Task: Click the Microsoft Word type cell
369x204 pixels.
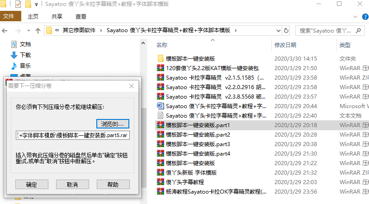Action: pyautogui.click(x=354, y=106)
